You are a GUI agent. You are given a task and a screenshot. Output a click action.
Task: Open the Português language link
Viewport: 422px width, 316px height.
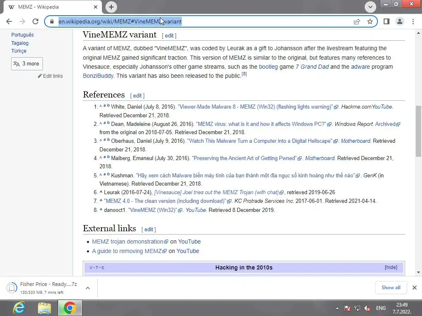(x=22, y=35)
